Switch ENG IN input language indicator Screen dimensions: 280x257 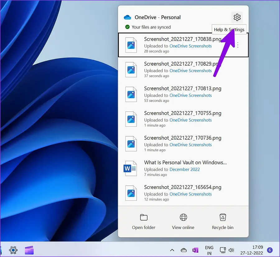pyautogui.click(x=209, y=250)
